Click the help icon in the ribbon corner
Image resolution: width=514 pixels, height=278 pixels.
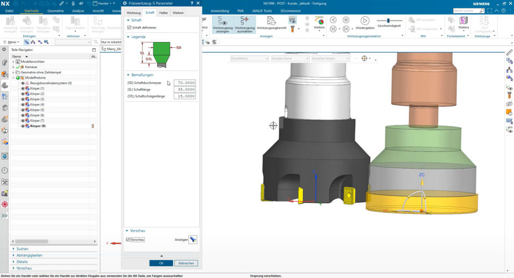504,11
